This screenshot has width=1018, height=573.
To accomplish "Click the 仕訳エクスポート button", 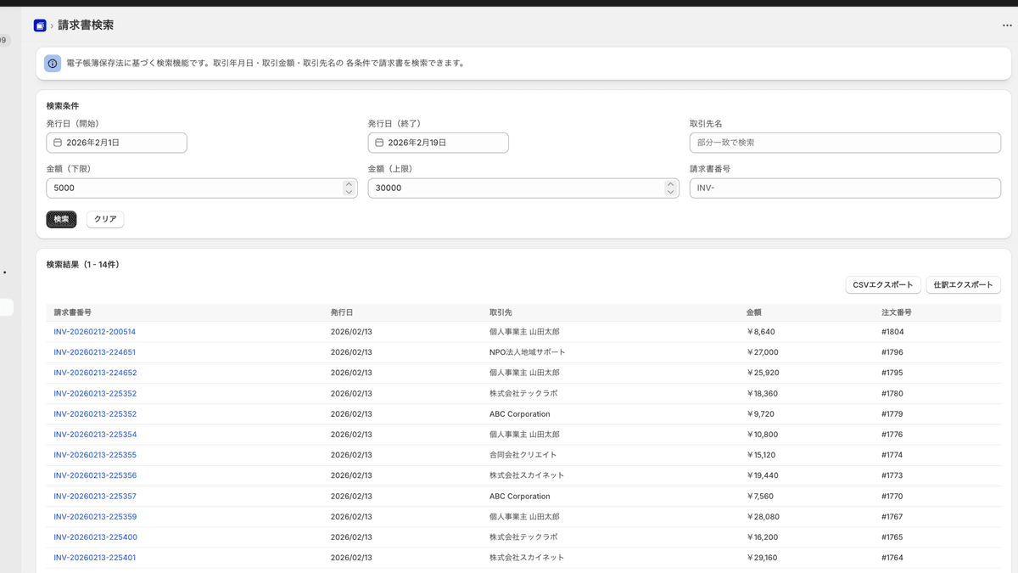I will coord(964,285).
